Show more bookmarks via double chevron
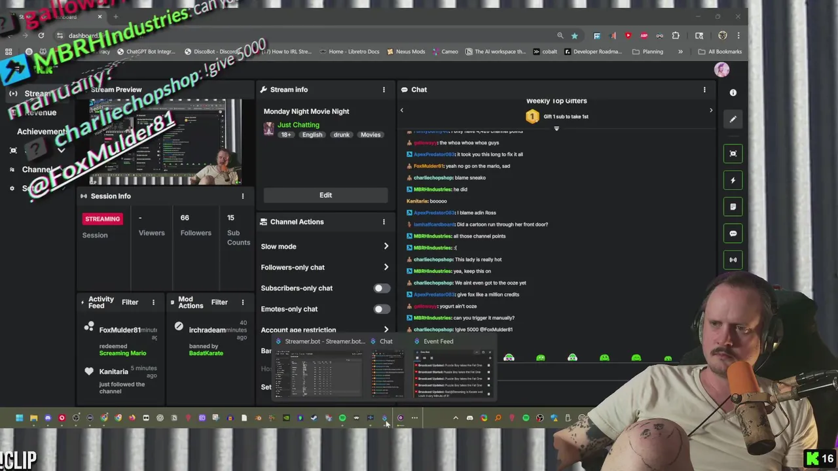Image resolution: width=838 pixels, height=471 pixels. [680, 52]
